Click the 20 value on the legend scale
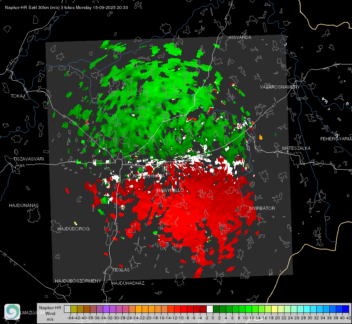The image size is (352, 324). pyautogui.click(x=278, y=318)
